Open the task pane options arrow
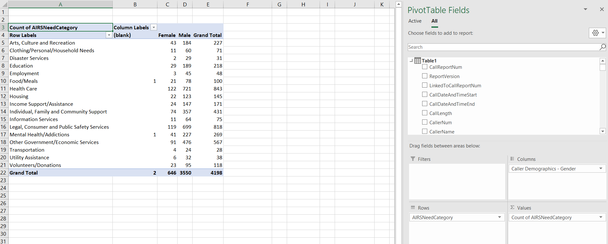 click(585, 9)
